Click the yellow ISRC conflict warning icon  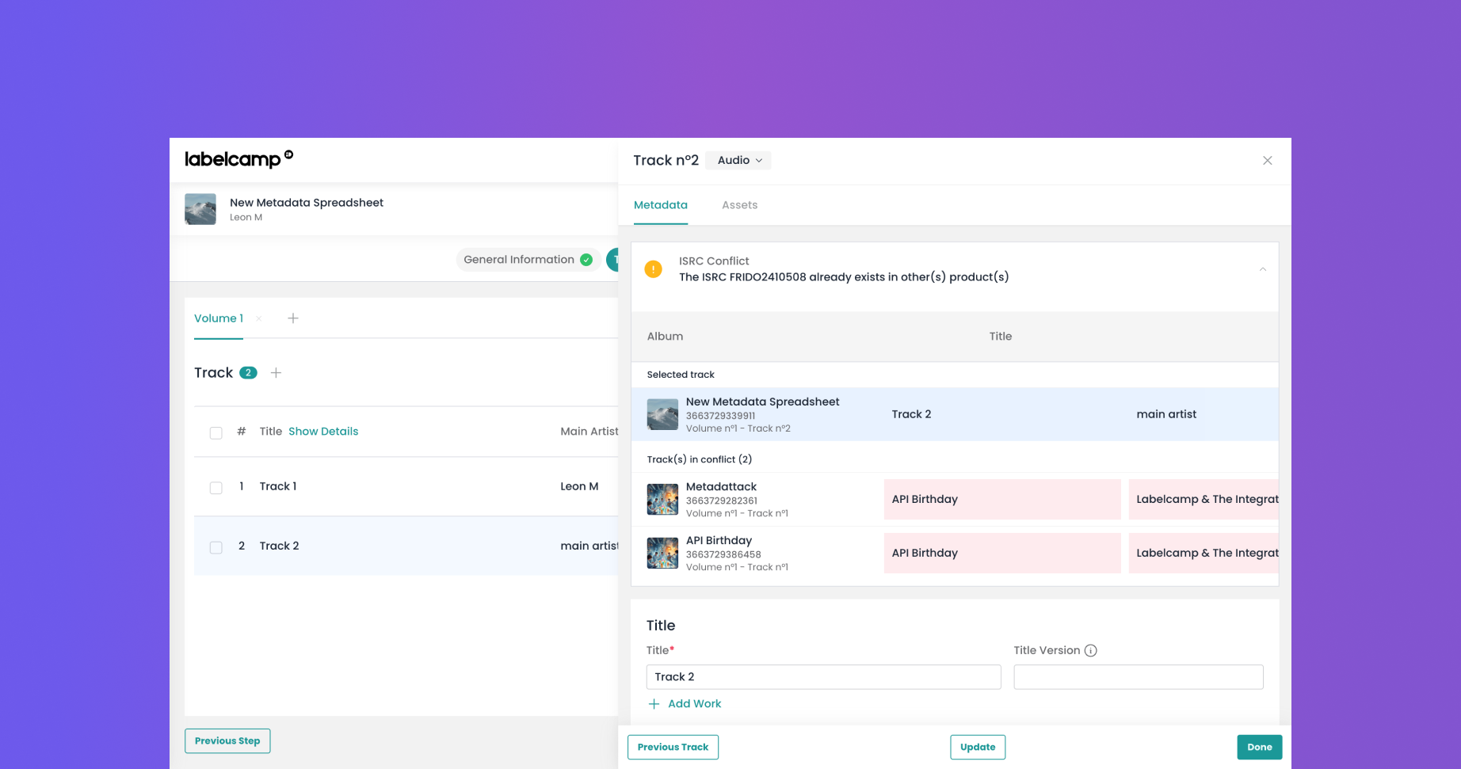[x=654, y=269]
